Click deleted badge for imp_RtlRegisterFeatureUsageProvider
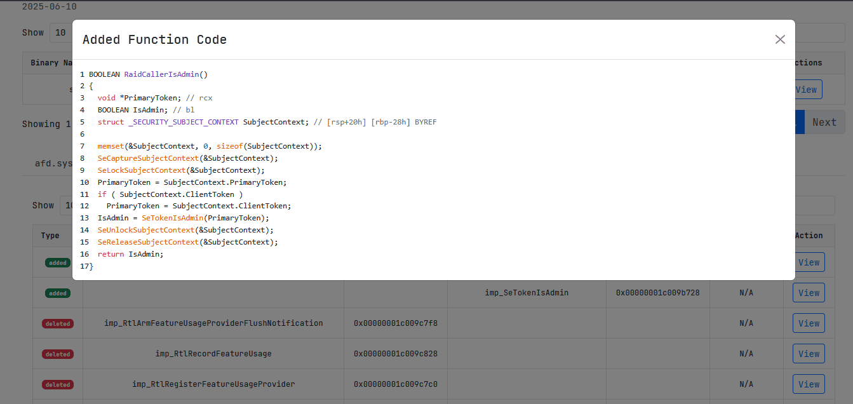853x404 pixels. [58, 384]
